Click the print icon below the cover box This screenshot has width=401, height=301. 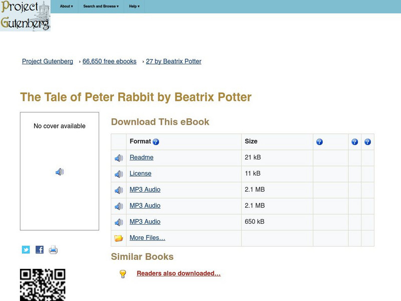[53, 249]
